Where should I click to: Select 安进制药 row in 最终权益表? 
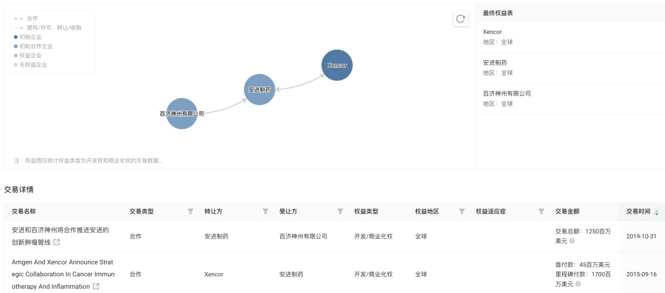[x=570, y=68]
